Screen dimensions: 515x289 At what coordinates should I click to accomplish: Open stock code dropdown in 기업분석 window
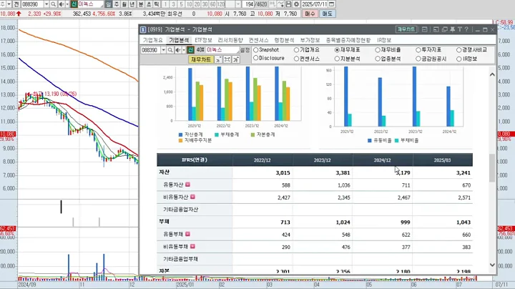(163, 50)
